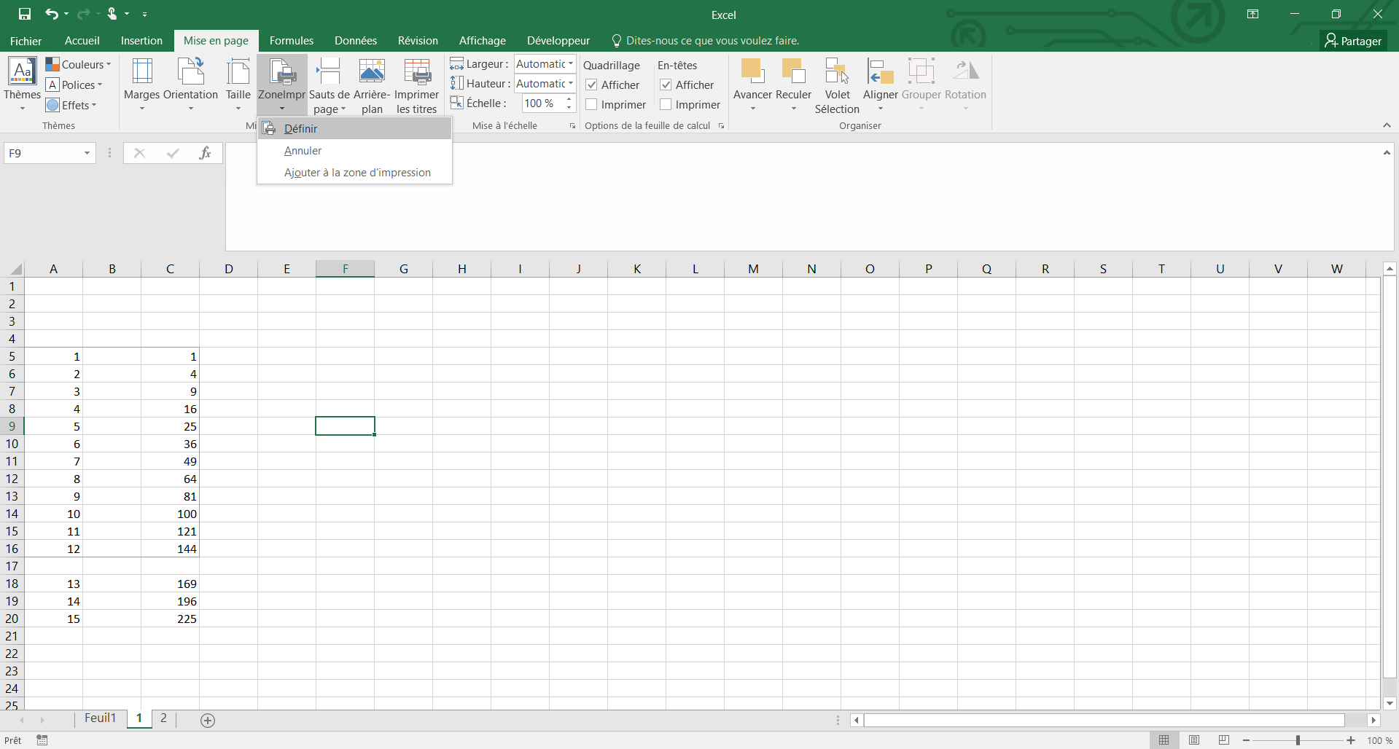Click the macro recording icon in status bar
This screenshot has height=749, width=1399.
tap(42, 740)
